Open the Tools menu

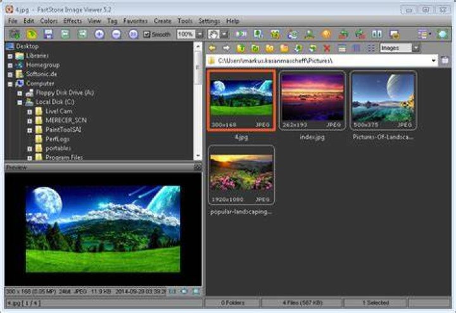185,21
